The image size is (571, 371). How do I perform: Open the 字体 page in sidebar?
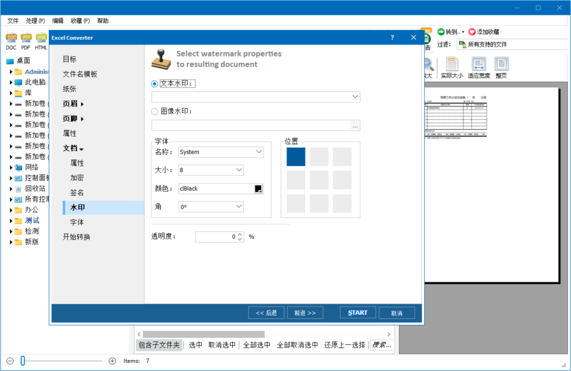(77, 222)
